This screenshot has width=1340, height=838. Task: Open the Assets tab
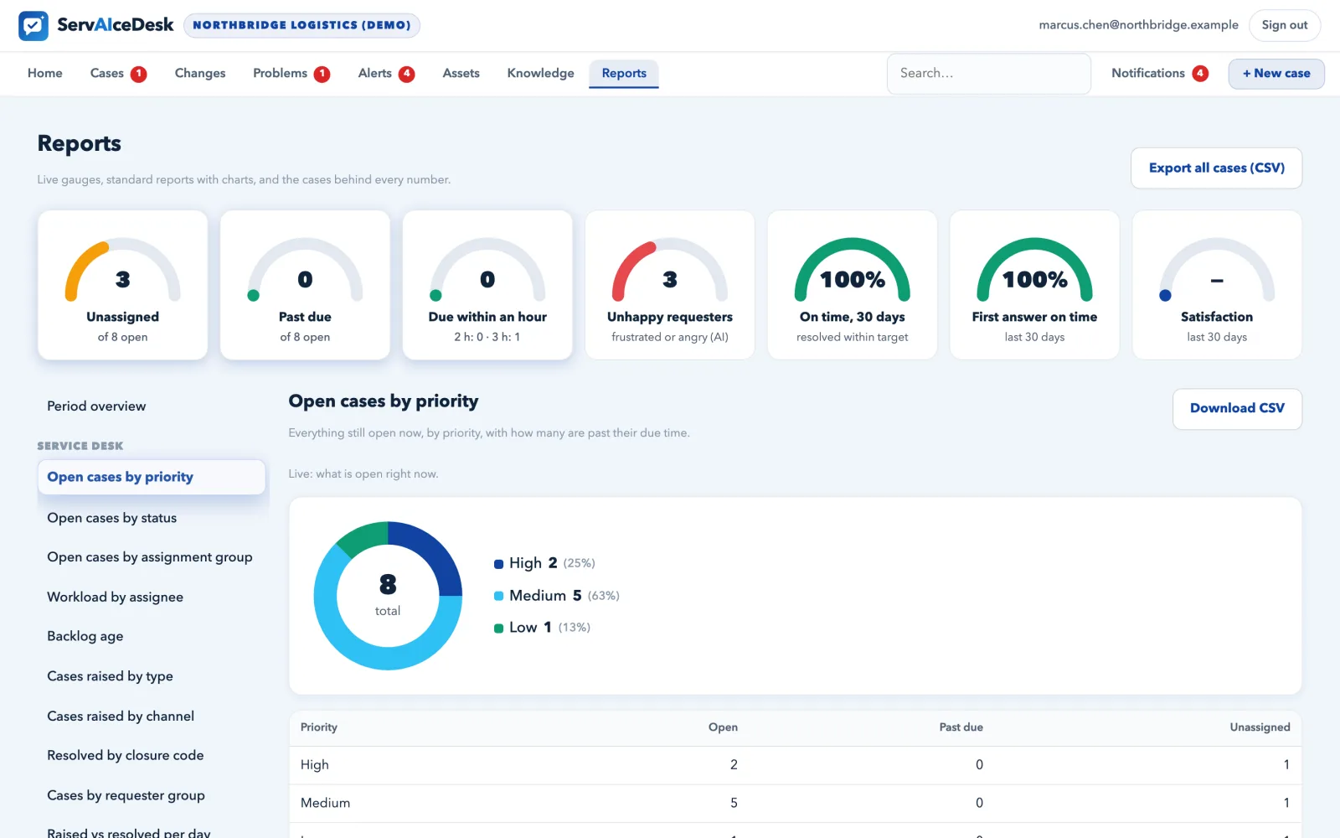(x=461, y=74)
